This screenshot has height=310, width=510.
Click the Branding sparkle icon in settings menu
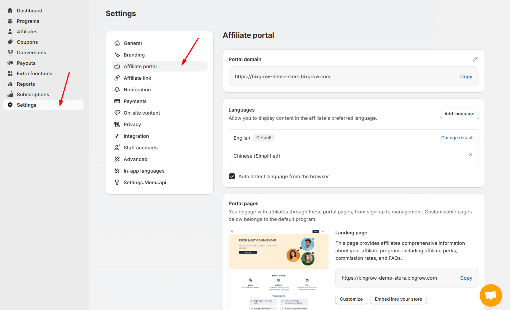pos(117,55)
